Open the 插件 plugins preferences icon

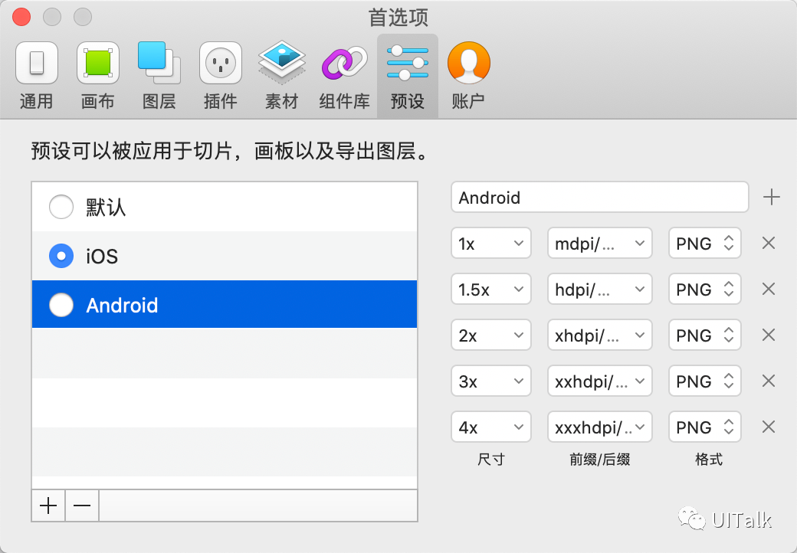220,64
